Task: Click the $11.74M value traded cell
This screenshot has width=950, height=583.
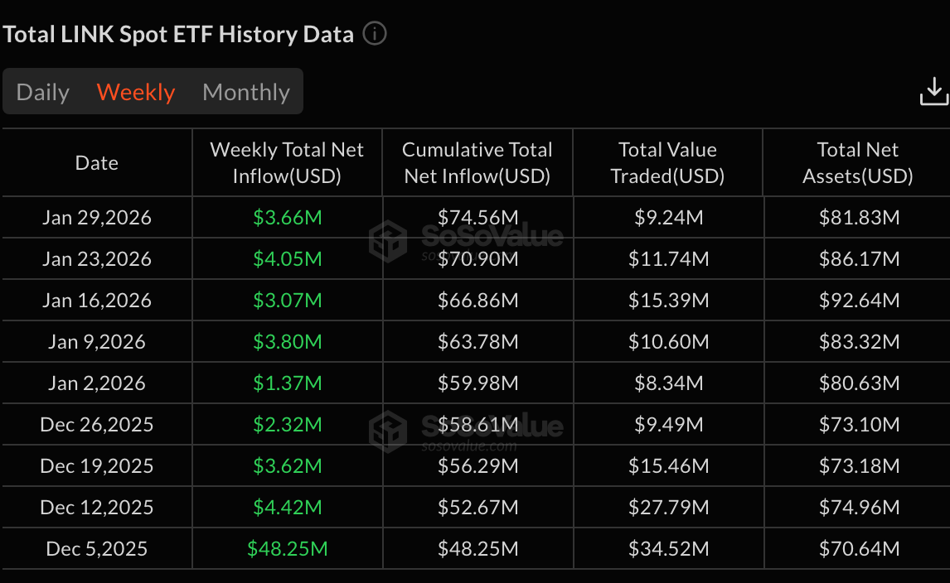Action: [x=667, y=259]
